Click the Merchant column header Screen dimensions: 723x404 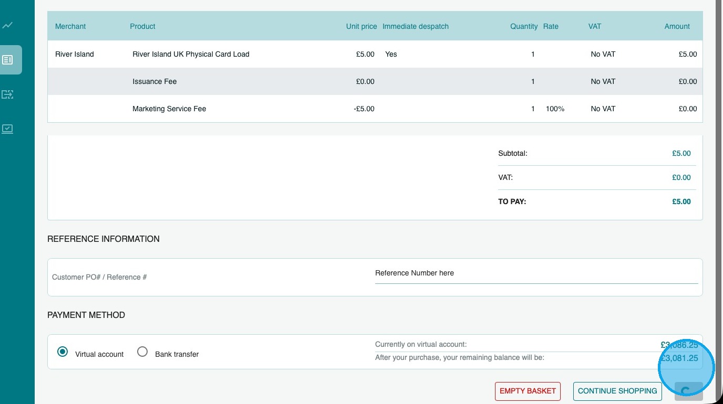(70, 26)
